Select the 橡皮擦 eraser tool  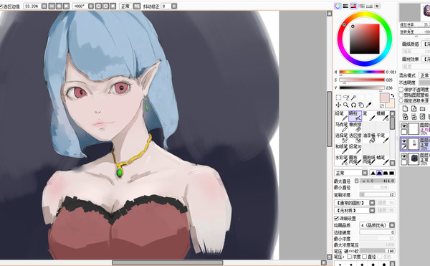pyautogui.click(x=355, y=127)
